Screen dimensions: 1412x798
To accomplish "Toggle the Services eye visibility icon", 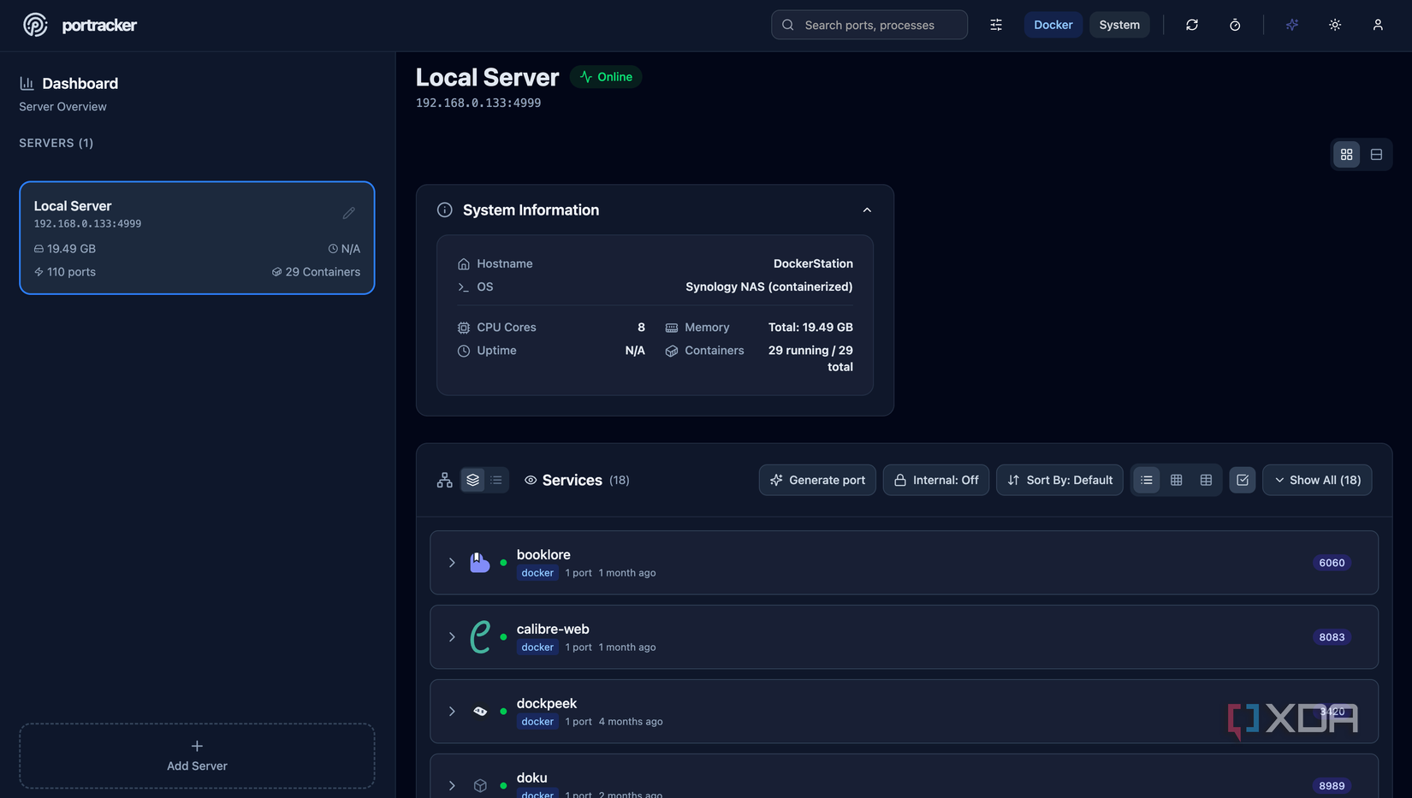I will 531,481.
